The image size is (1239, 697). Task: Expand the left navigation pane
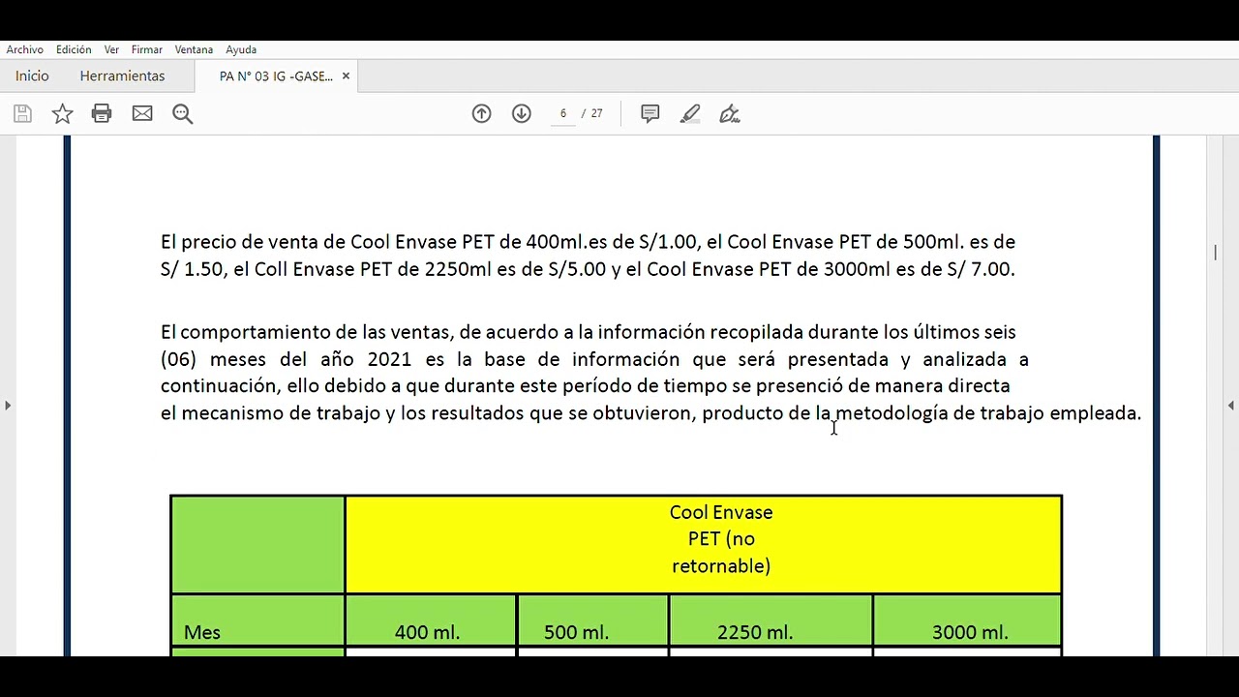point(8,406)
